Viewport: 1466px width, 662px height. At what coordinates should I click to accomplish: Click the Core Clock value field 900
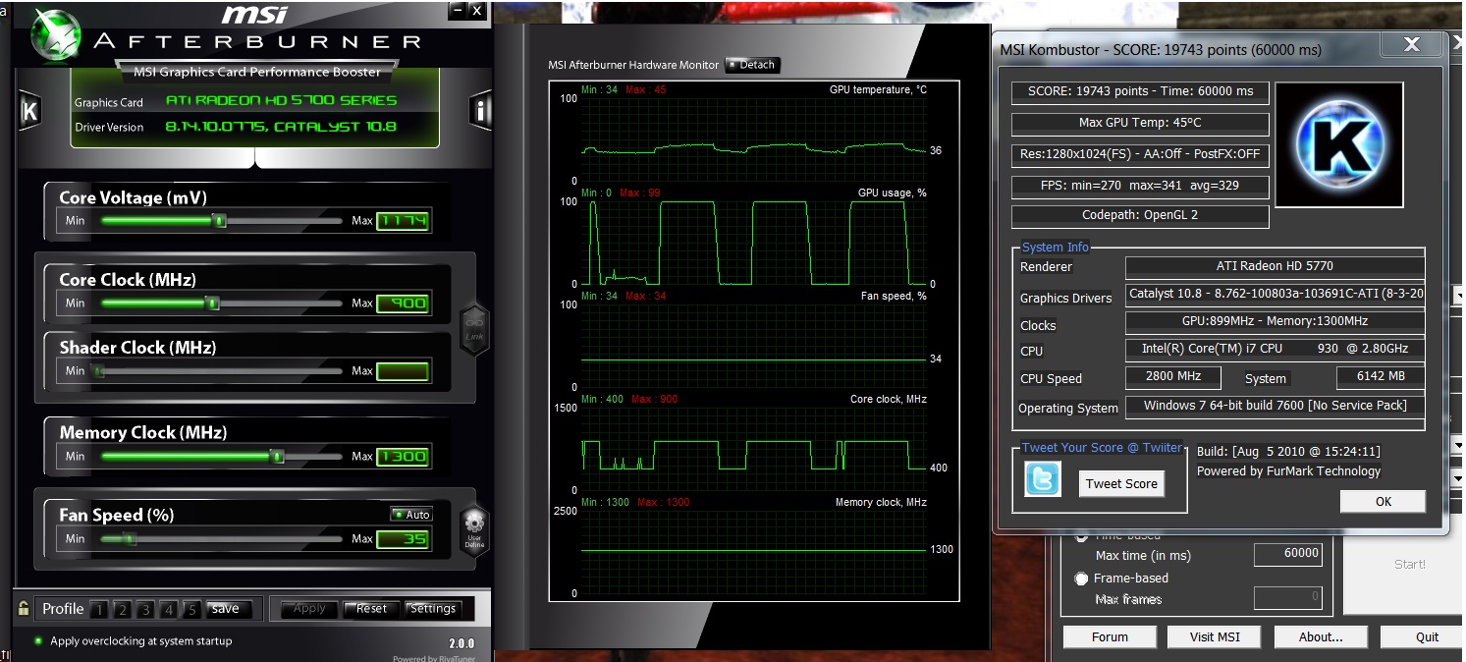(403, 303)
